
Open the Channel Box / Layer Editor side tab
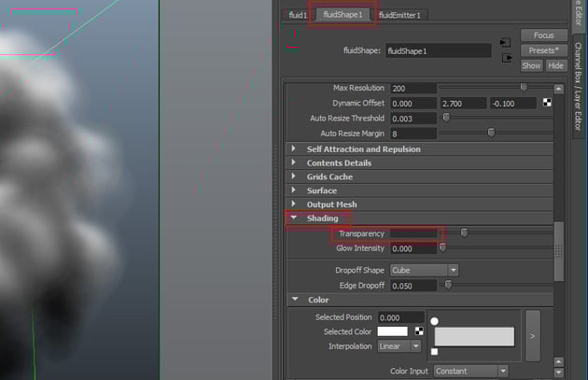tap(578, 86)
